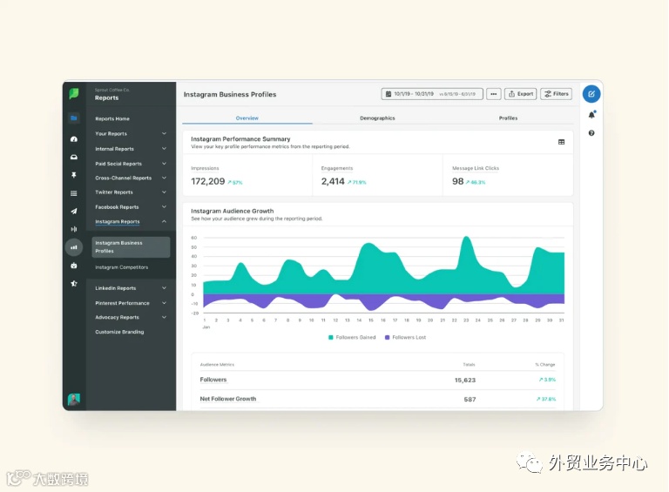
Task: Click the Export button
Action: click(x=521, y=94)
